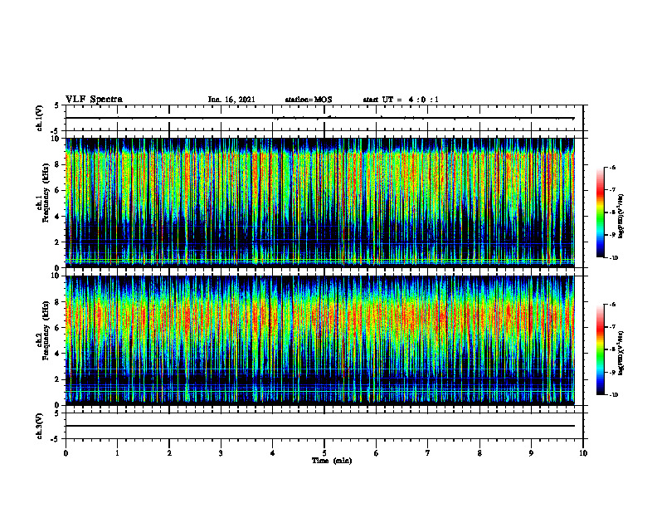Image resolution: width=657 pixels, height=508 pixels.
Task: Select the 'ch.3(V)' axis label of the bottom panel
Action: click(x=40, y=426)
